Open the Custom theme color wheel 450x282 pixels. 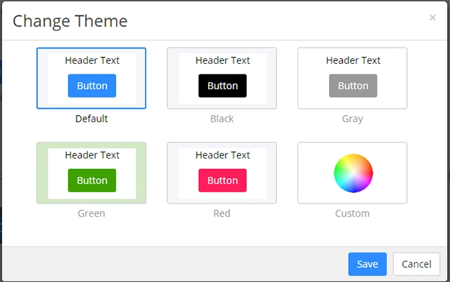click(x=352, y=173)
